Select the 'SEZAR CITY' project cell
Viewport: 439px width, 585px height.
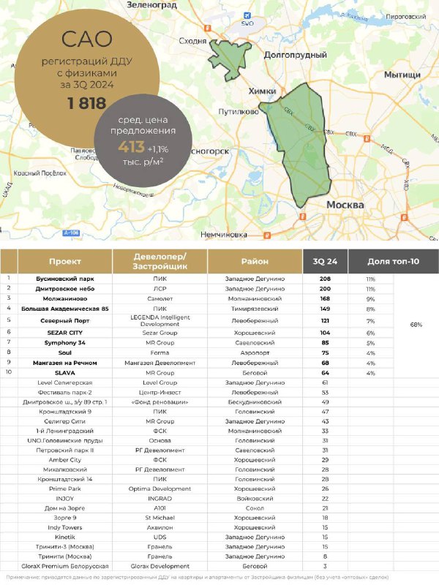(65, 333)
